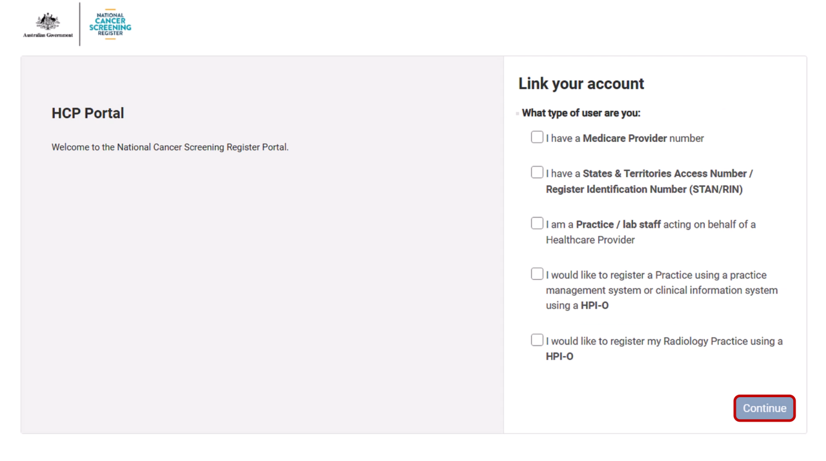The image size is (826, 461).
Task: Click the 'Australian Government' text beneath the crest
Action: pyautogui.click(x=48, y=35)
